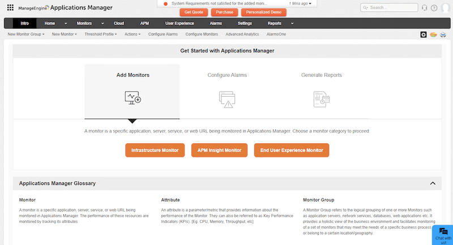The height and width of the screenshot is (245, 453).
Task: Click the Configure Alarms warning icon
Action: click(x=227, y=99)
